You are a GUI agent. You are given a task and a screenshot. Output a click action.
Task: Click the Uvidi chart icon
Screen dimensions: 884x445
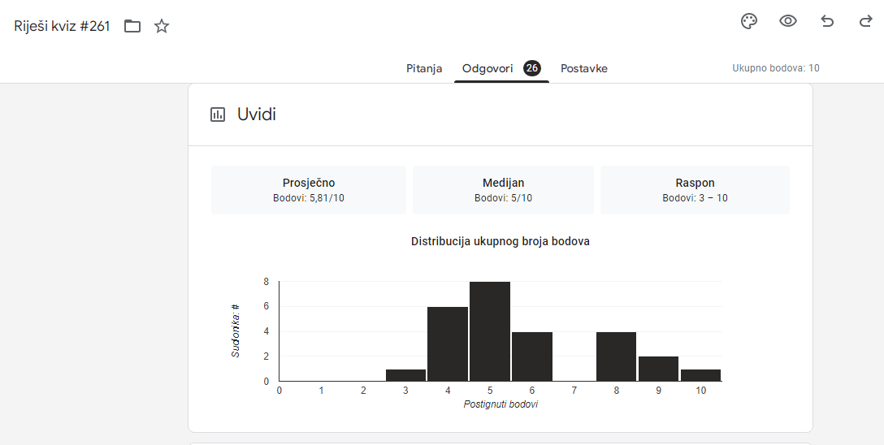(x=218, y=114)
